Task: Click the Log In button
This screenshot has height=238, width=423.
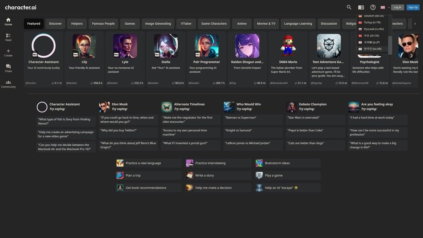Action: (x=398, y=7)
